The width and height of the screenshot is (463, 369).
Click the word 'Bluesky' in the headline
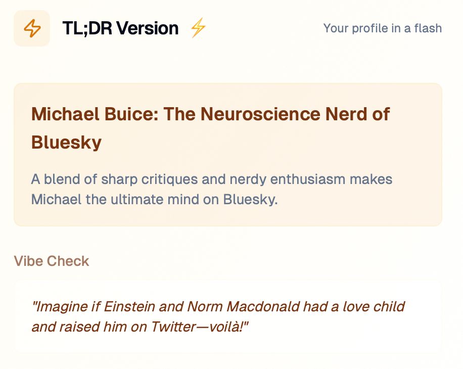click(x=66, y=142)
